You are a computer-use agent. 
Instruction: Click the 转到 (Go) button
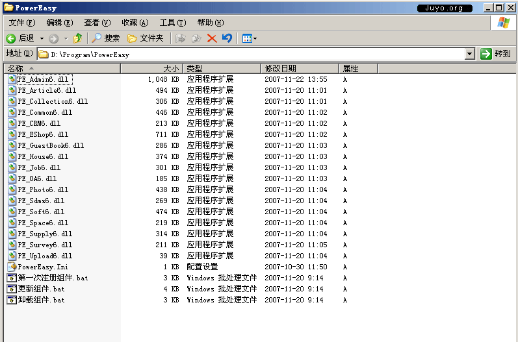pyautogui.click(x=495, y=55)
